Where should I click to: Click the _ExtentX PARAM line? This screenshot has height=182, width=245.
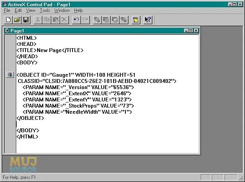click(x=77, y=93)
